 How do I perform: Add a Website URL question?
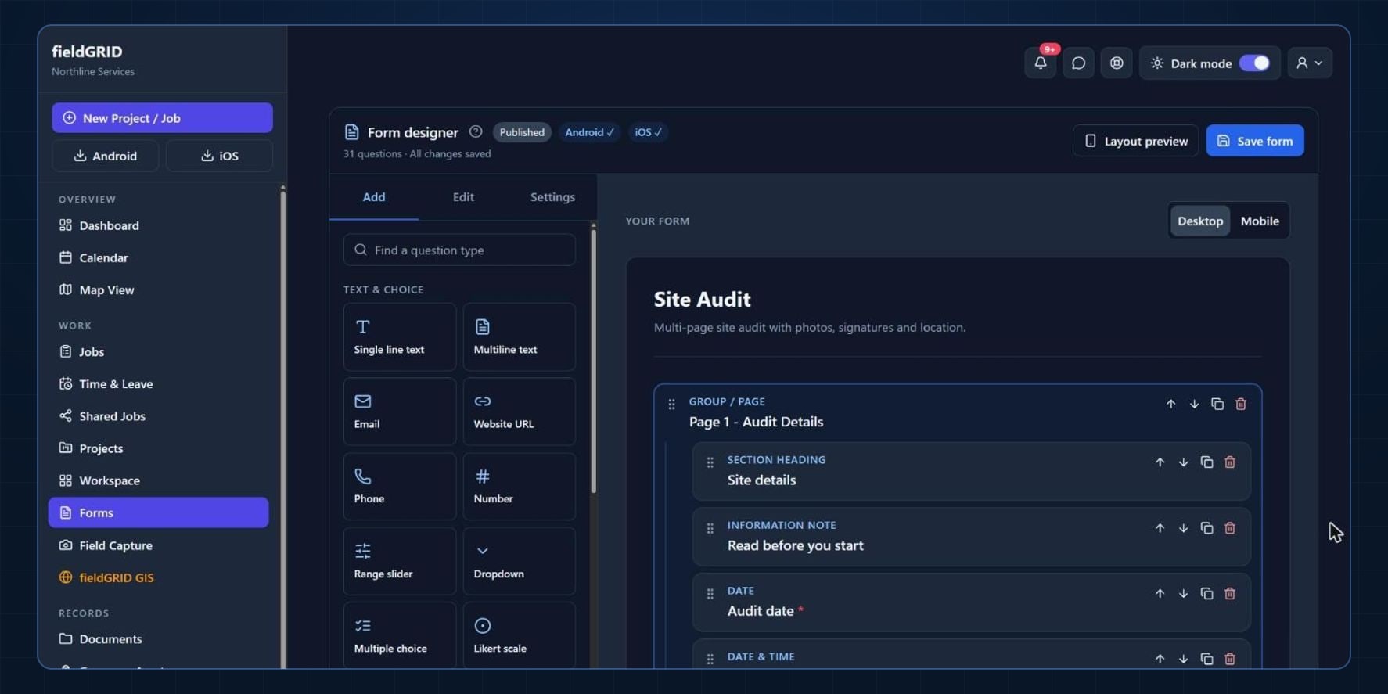point(519,412)
